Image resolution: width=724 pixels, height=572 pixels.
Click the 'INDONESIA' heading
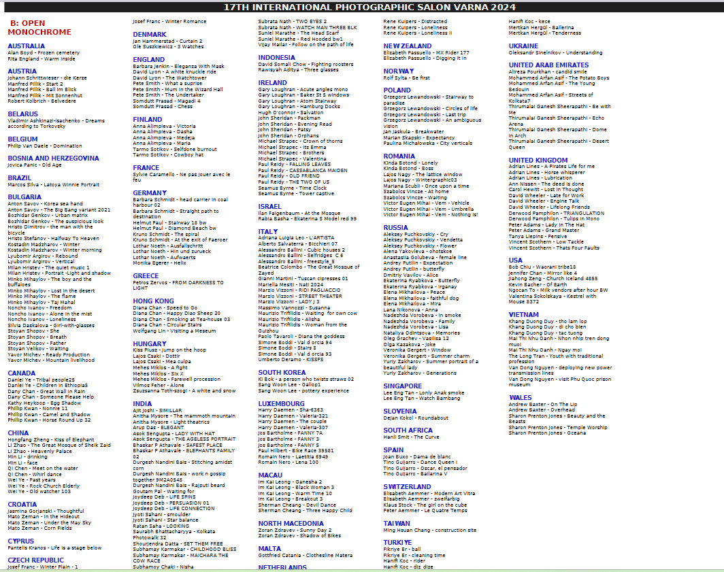point(276,58)
